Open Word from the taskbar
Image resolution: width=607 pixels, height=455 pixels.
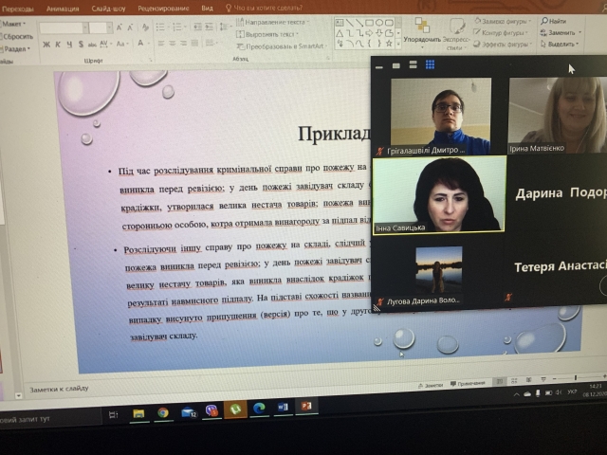[x=282, y=409]
